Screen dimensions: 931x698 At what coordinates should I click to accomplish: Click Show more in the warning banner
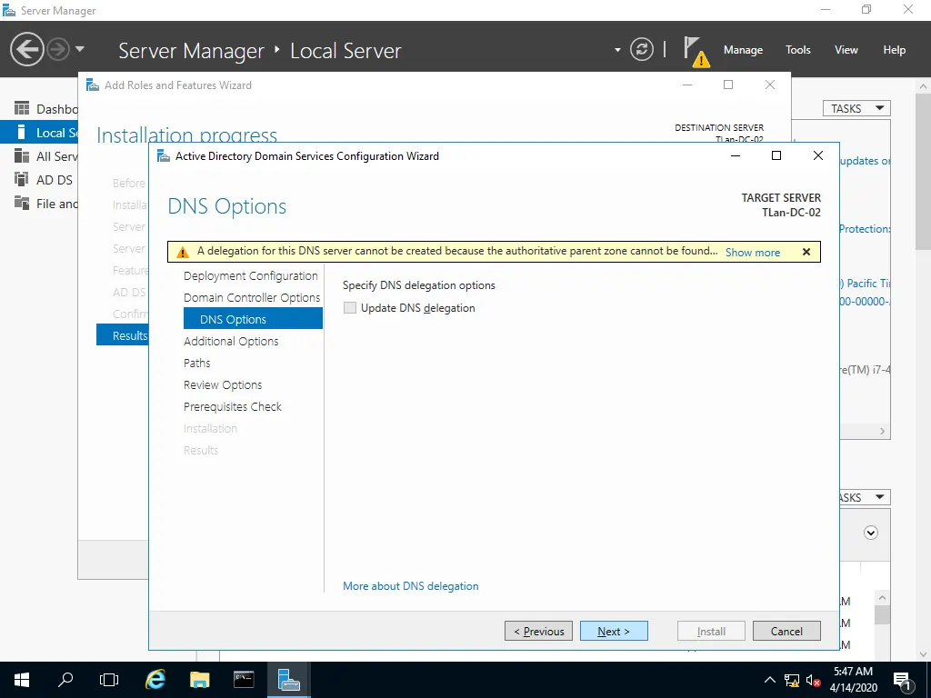752,253
